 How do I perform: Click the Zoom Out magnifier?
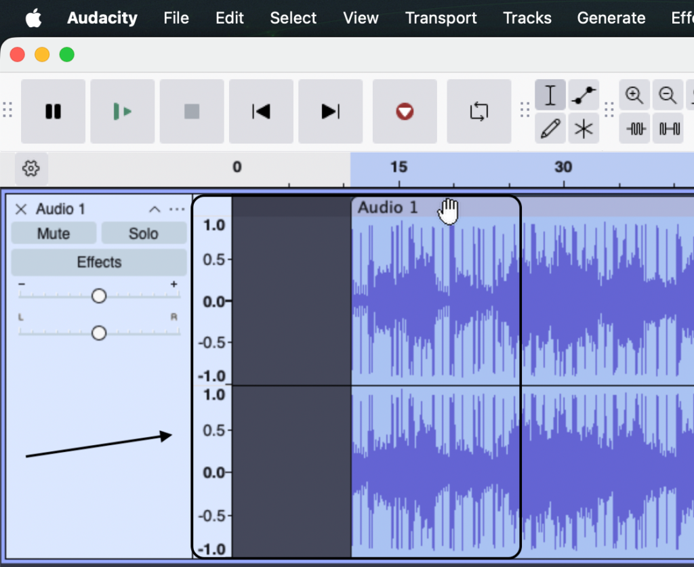[x=668, y=96]
